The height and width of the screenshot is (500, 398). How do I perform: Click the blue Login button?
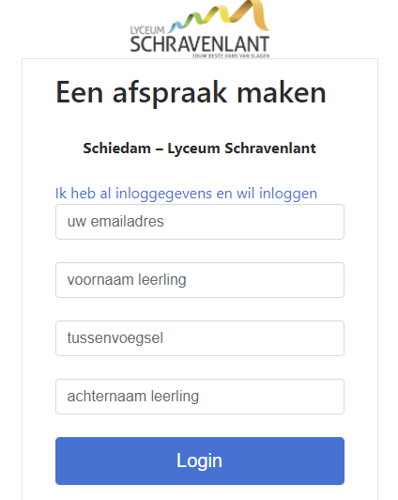tap(200, 461)
